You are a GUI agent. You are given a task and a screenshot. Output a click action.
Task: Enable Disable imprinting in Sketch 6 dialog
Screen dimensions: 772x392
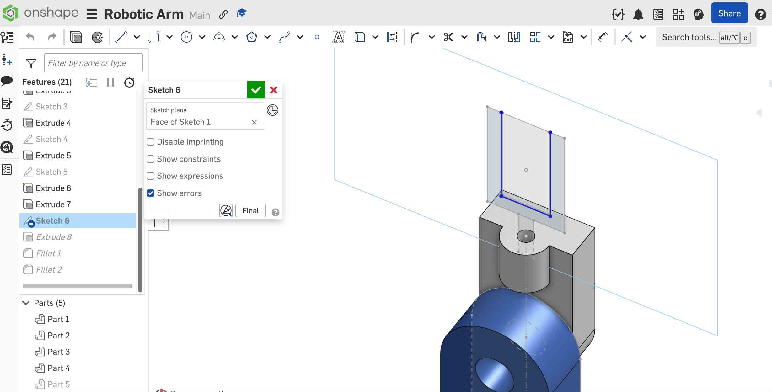(151, 142)
